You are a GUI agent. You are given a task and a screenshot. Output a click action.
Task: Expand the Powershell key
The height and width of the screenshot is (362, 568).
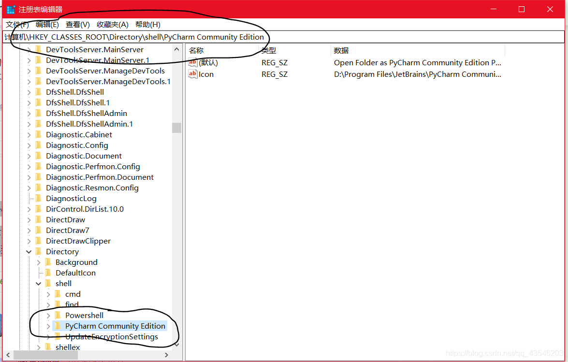point(48,316)
